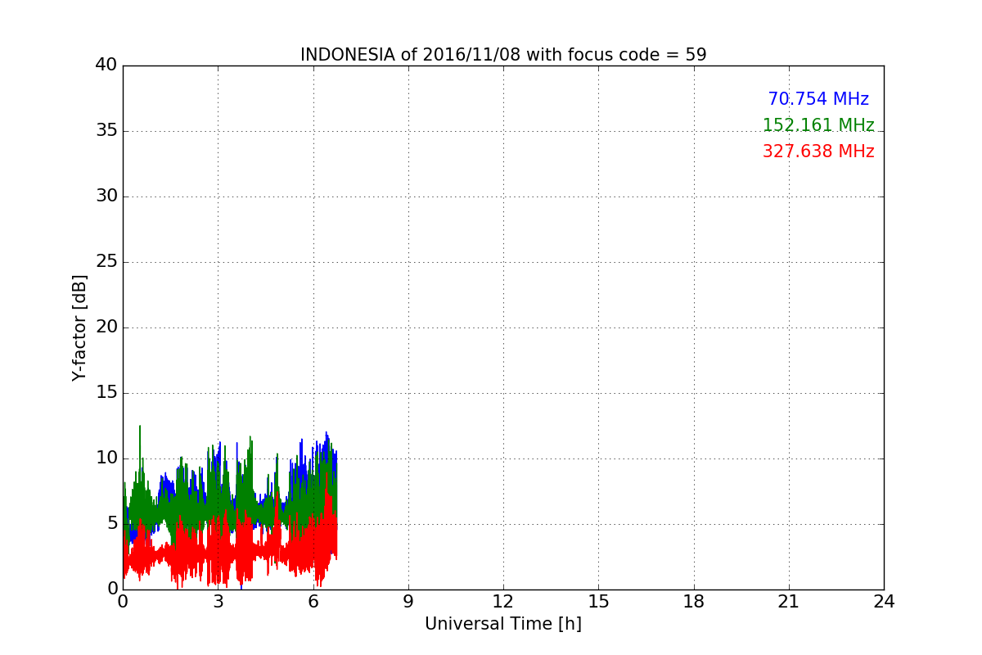Click the y-axis tick label 20
This screenshot has width=982, height=655.
107,327
